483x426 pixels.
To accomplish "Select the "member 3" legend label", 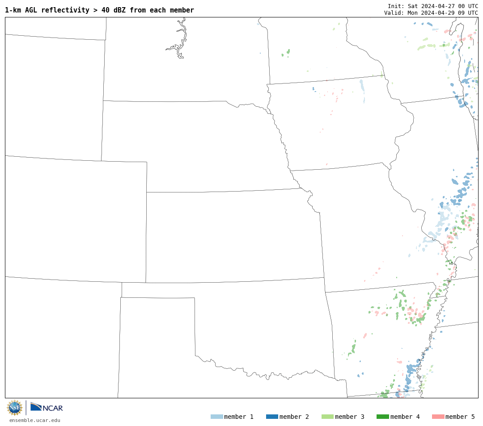I will click(350, 417).
